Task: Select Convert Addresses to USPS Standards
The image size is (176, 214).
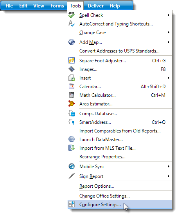Action: tap(119, 51)
